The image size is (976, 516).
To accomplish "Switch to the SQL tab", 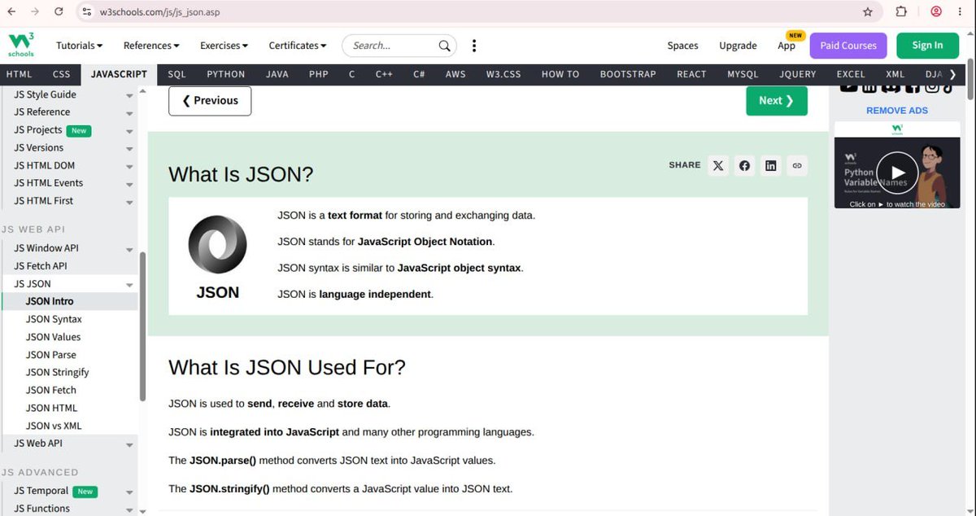I will pos(177,74).
